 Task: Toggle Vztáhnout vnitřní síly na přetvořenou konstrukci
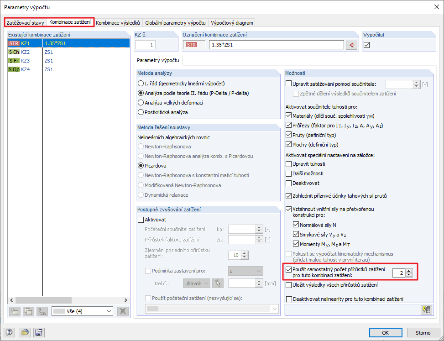[x=288, y=209]
